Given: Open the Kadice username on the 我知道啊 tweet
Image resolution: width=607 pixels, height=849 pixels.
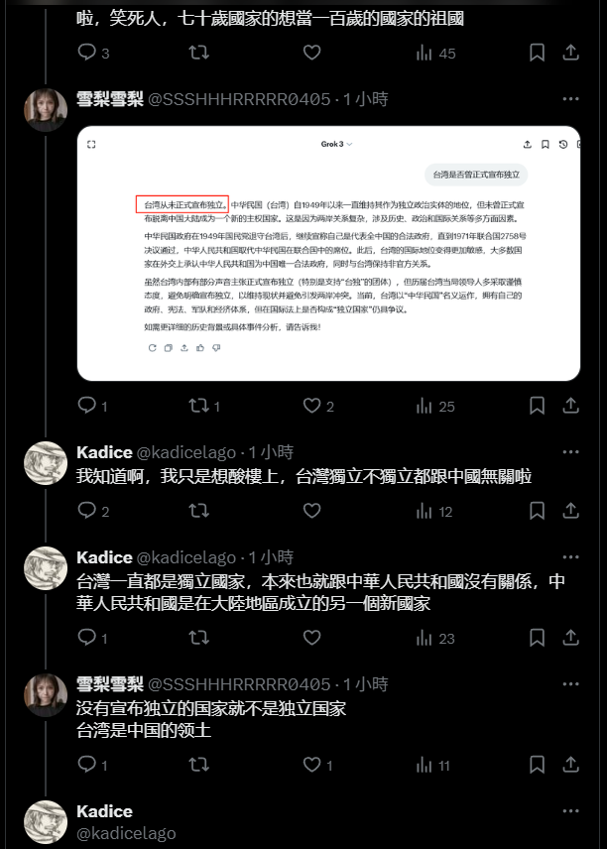Looking at the screenshot, I should [x=104, y=452].
